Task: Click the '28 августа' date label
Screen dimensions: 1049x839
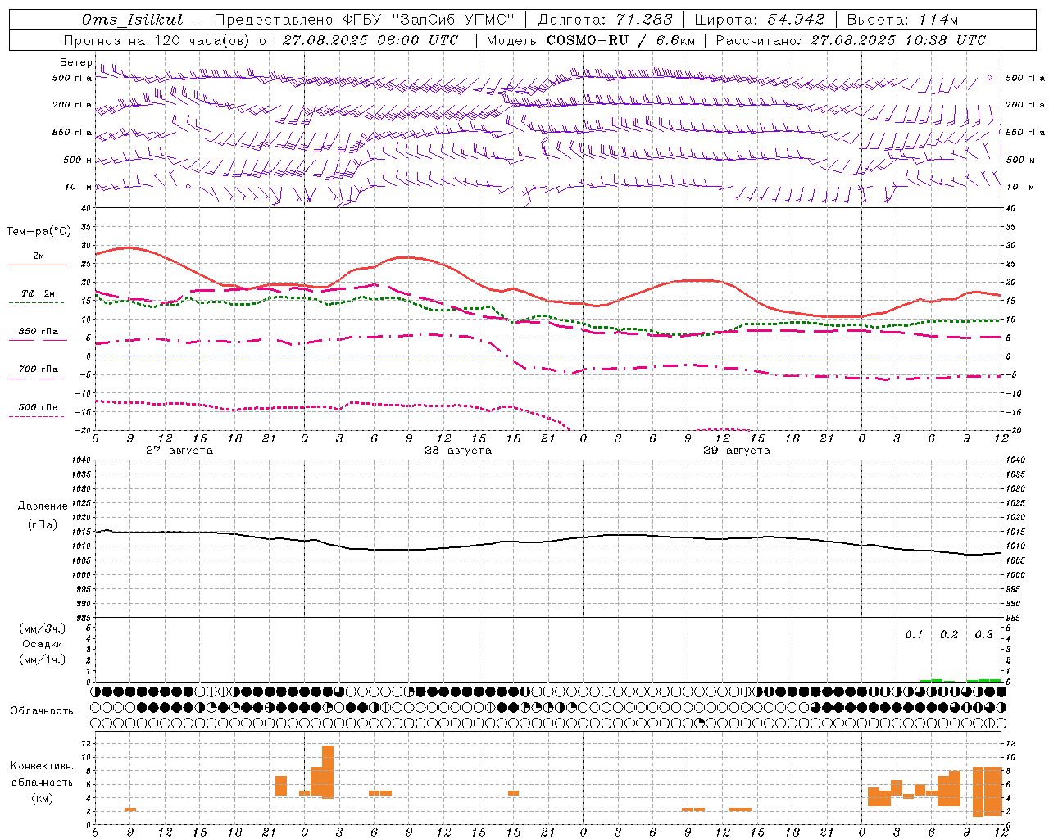Action: (x=458, y=451)
